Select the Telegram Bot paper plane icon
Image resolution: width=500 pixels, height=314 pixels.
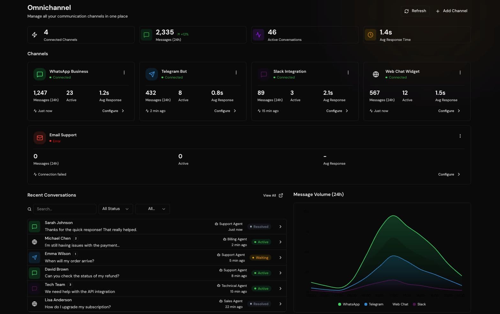(x=152, y=74)
